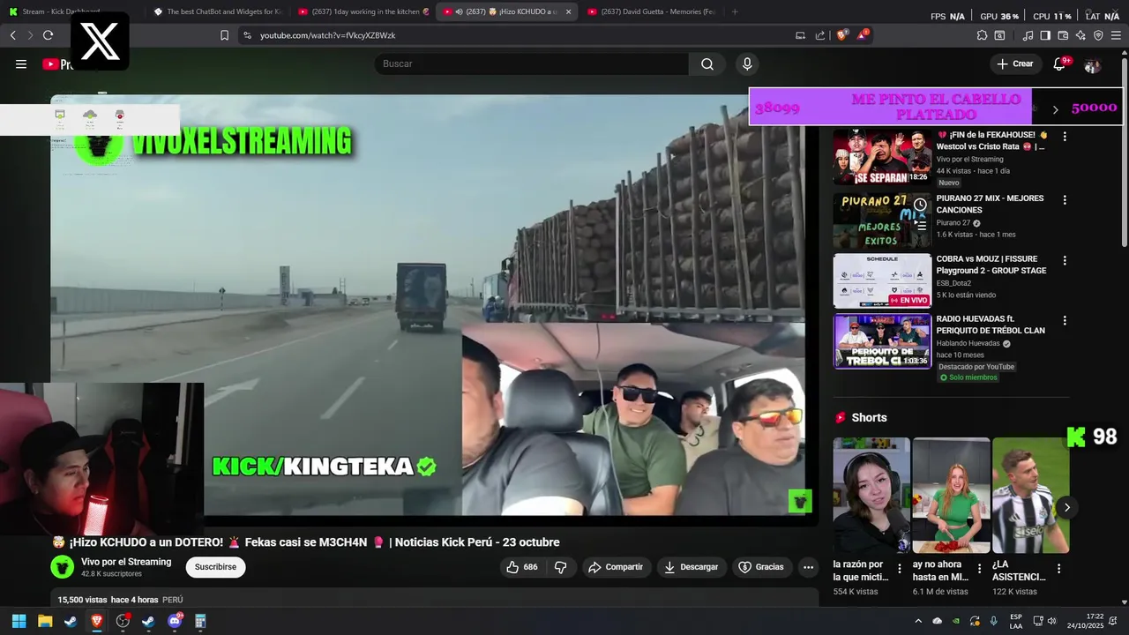
Task: Open the browser extensions puzzle icon
Action: click(x=982, y=35)
